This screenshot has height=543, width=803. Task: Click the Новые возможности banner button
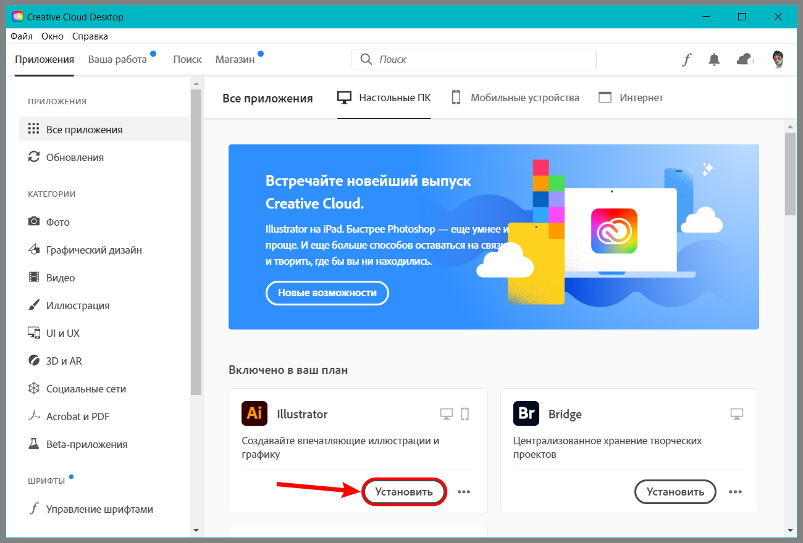point(327,293)
